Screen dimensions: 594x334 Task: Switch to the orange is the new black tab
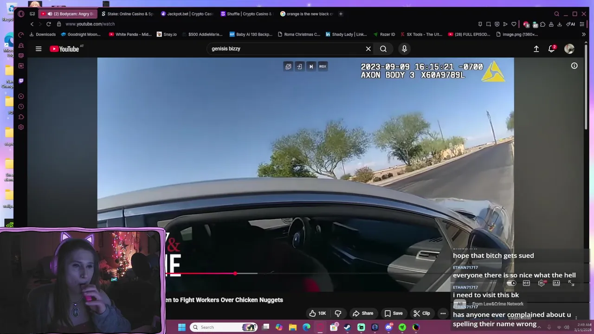(x=306, y=14)
